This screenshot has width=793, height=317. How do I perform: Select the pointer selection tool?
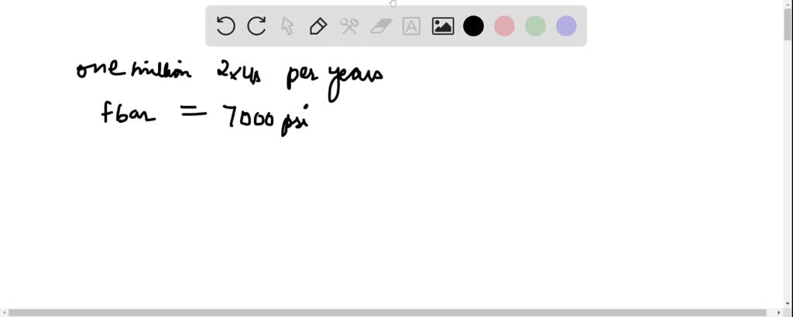point(287,26)
